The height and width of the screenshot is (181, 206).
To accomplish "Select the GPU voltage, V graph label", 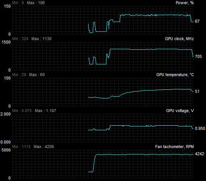I will [x=180, y=111].
